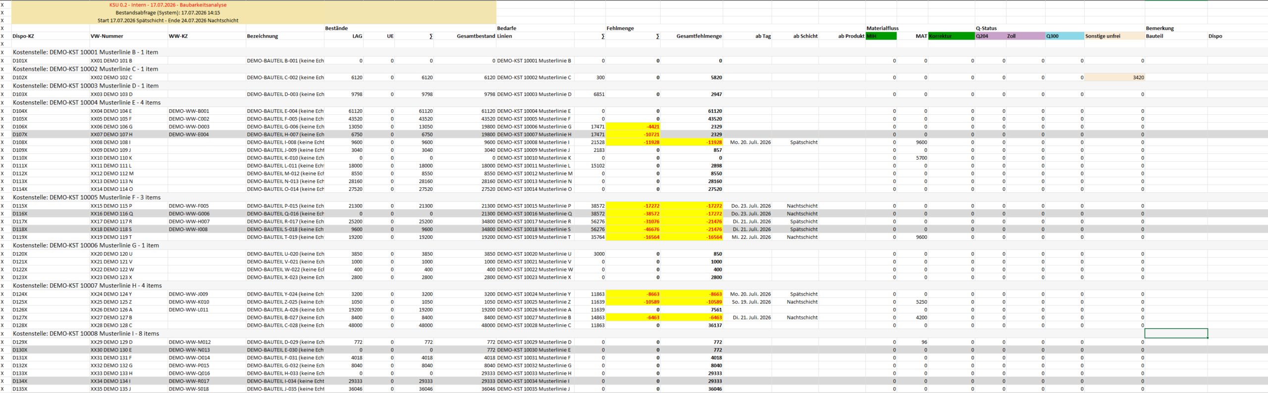The height and width of the screenshot is (393, 1268).
Task: Select the 'Zoll' header cell
Action: (x=1025, y=36)
